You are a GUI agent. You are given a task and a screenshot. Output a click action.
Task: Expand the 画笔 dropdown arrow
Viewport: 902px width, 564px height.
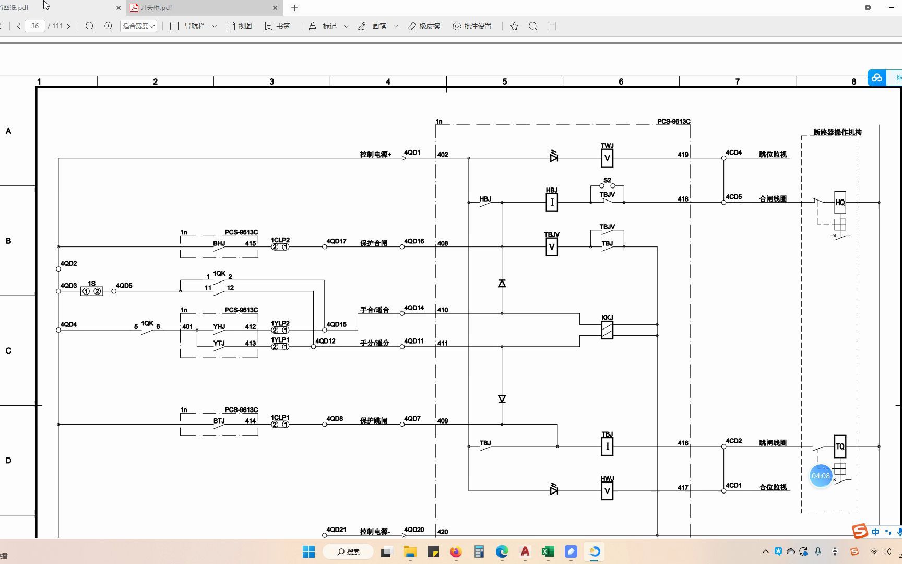(396, 26)
